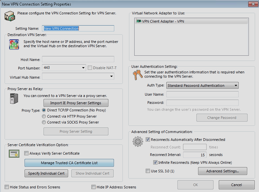
Task: Enable Always Verify Server Certificate
Action: [27, 153]
